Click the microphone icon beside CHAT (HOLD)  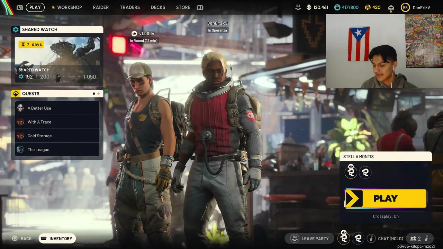tap(371, 238)
